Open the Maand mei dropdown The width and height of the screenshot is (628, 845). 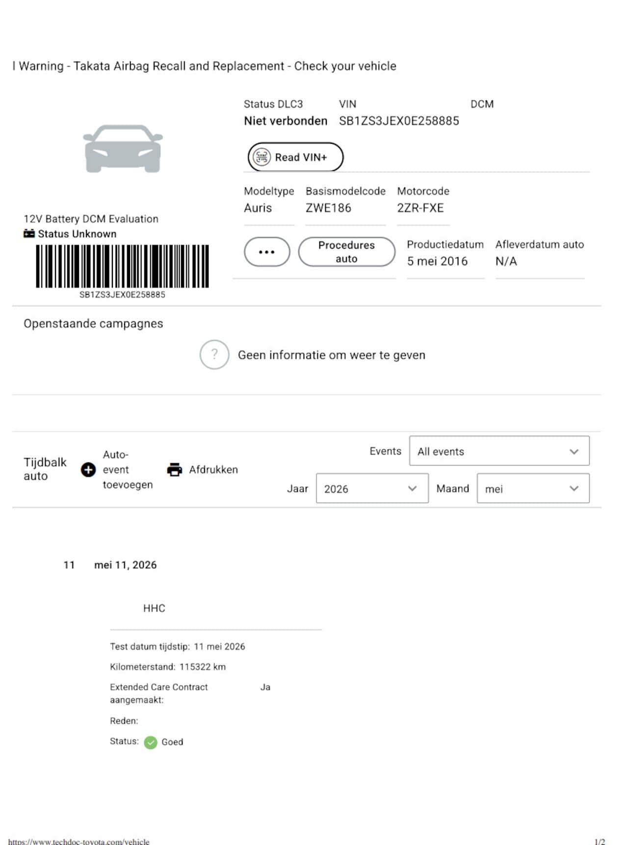[533, 488]
